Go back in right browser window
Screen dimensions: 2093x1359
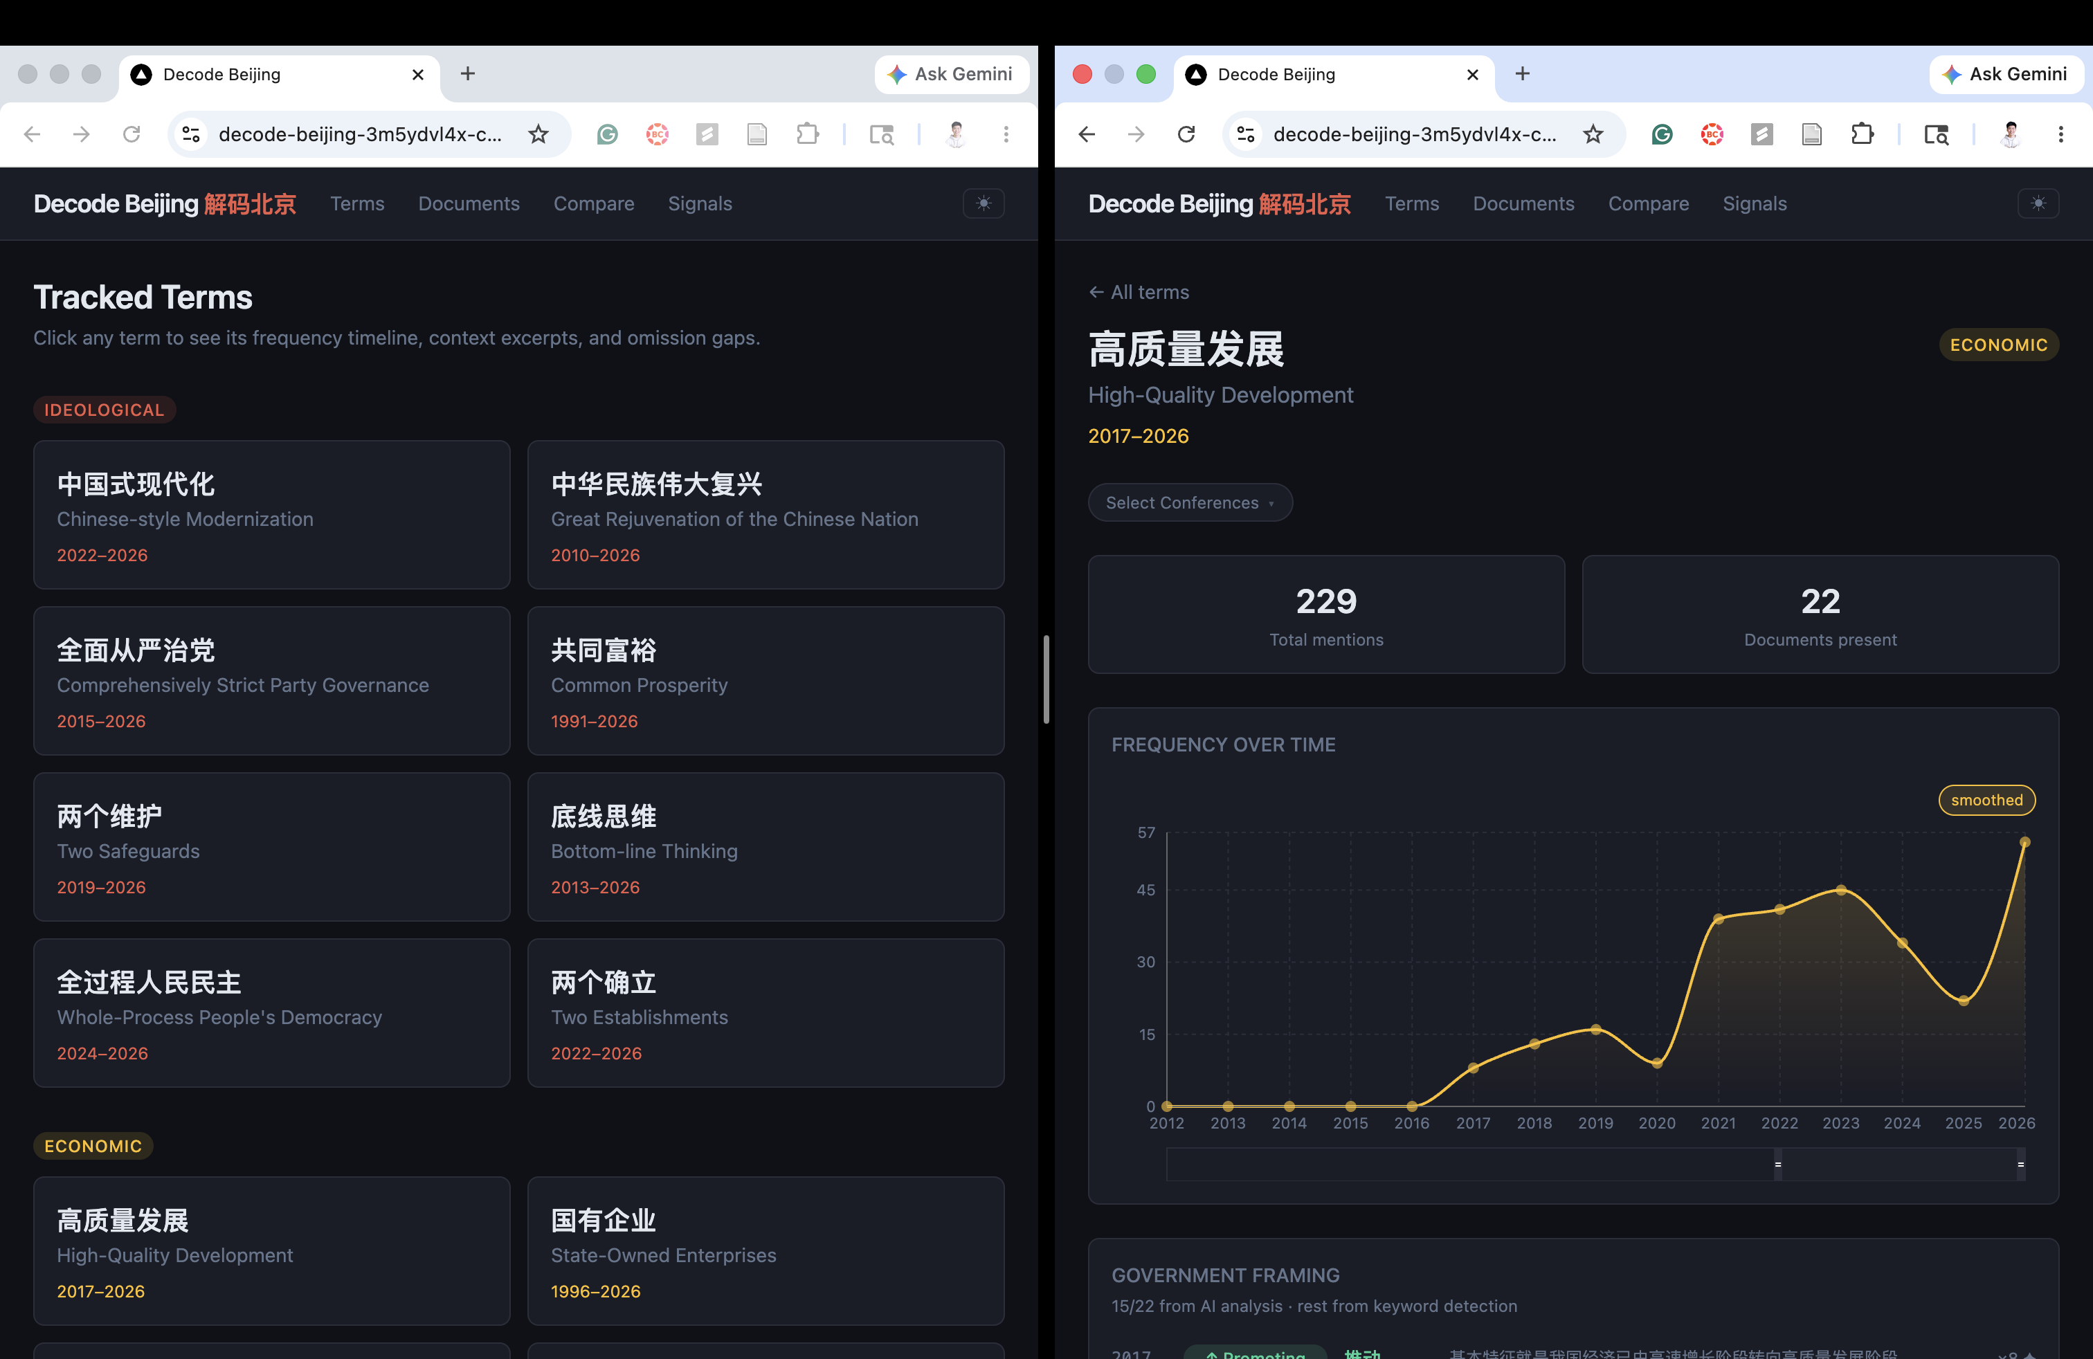pos(1087,134)
